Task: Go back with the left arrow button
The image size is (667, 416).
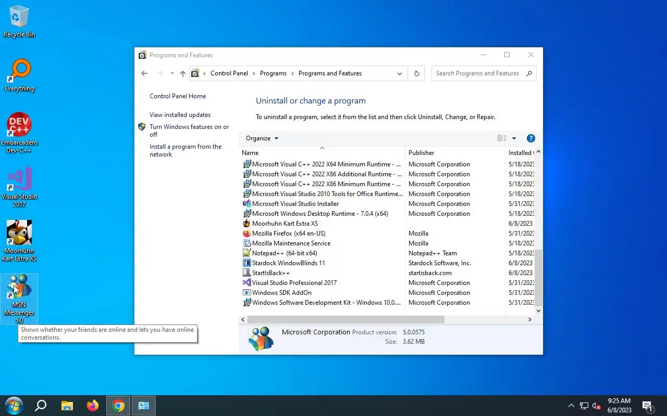Action: click(144, 73)
